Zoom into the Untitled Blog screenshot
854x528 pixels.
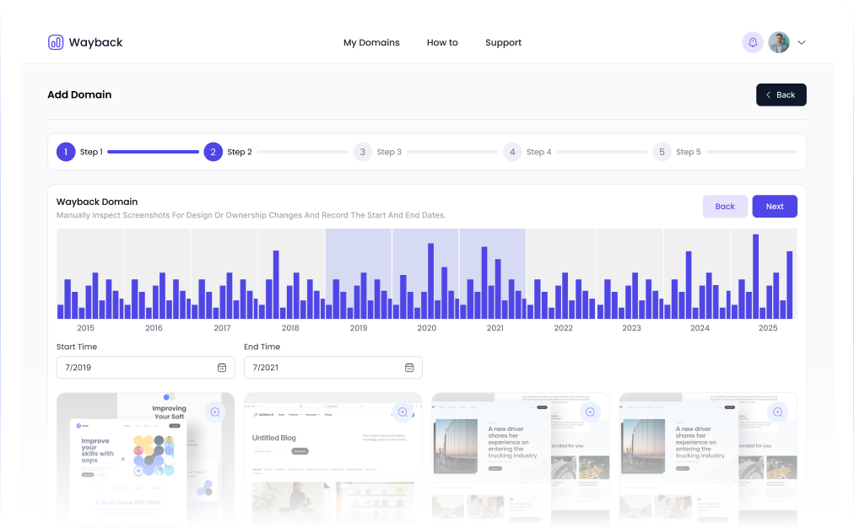click(x=403, y=412)
